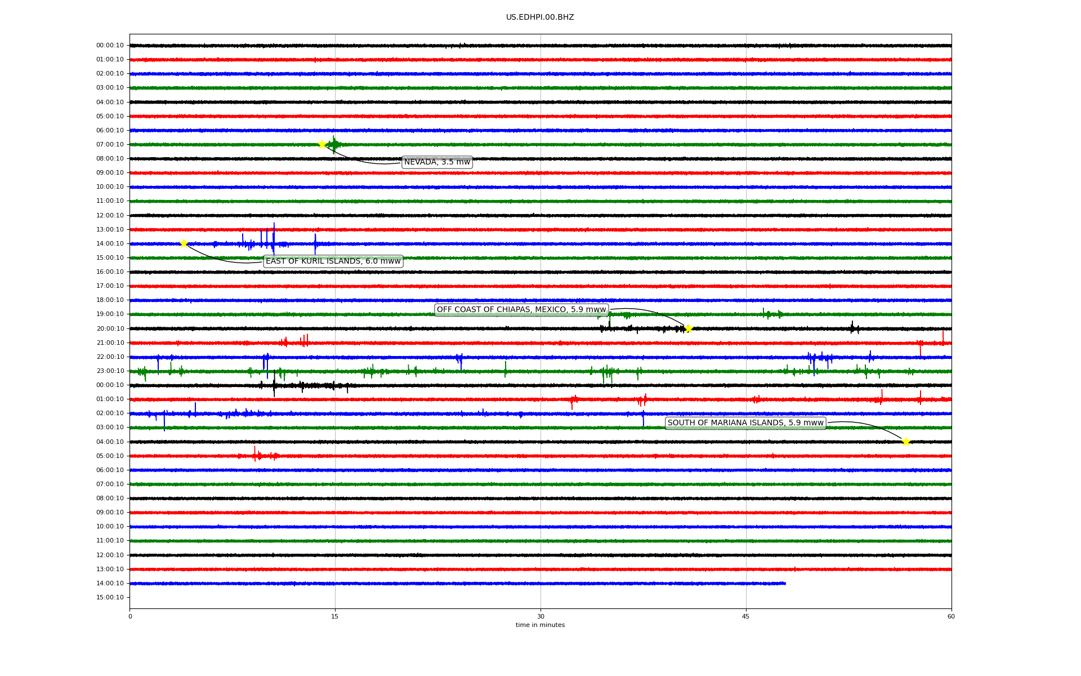Click the 19:00:10 time label
The height and width of the screenshot is (676, 1081).
[110, 314]
